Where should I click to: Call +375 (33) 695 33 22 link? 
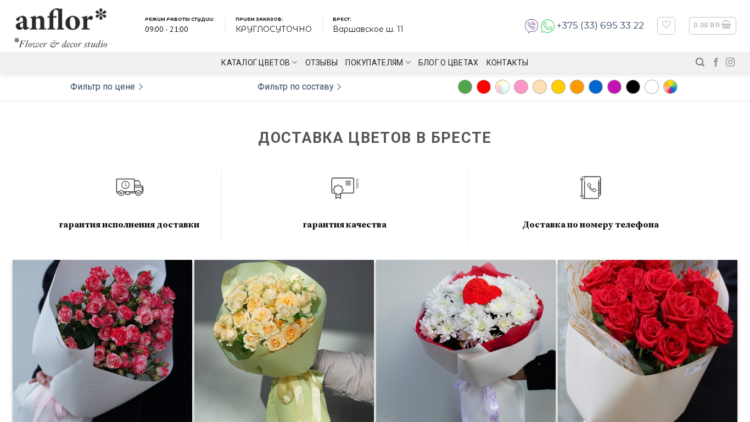600,25
